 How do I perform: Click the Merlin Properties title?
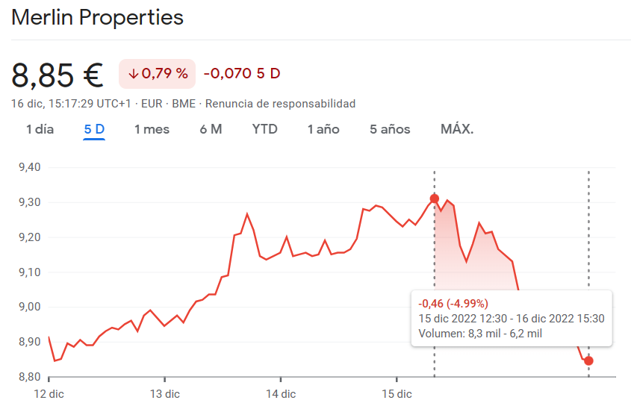tap(98, 17)
